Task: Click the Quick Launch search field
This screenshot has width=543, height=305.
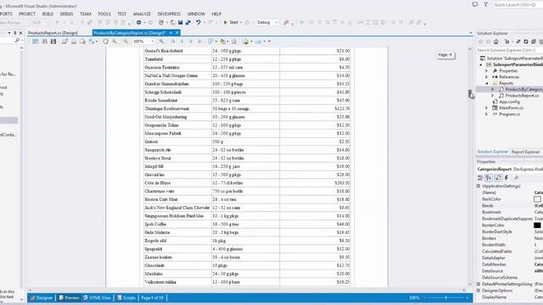Action: tap(518, 4)
